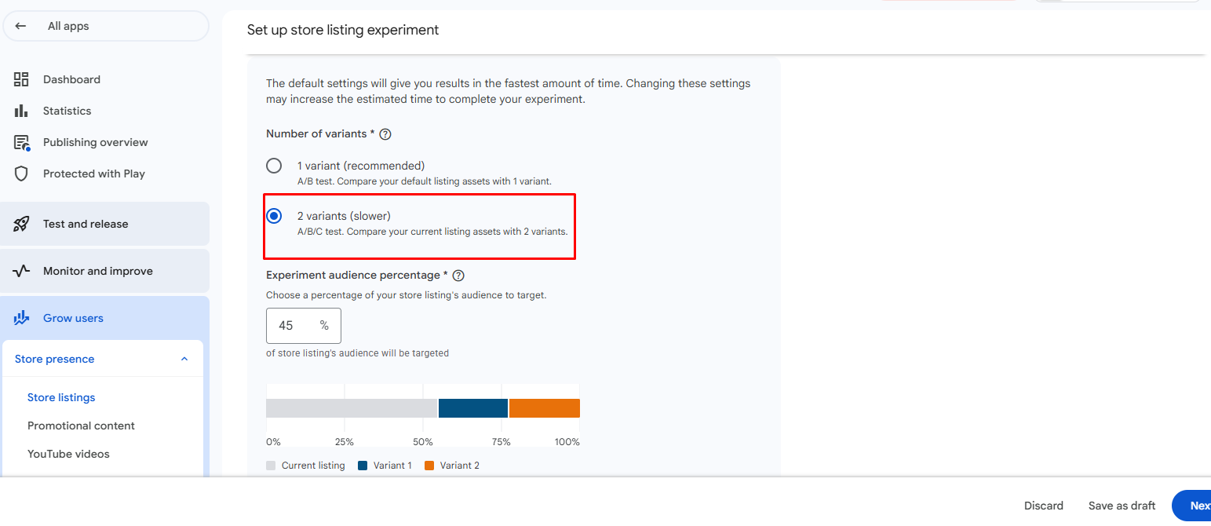Click the Variant 1 legend swatch
Viewport: 1211px width, 526px height.
[363, 466]
